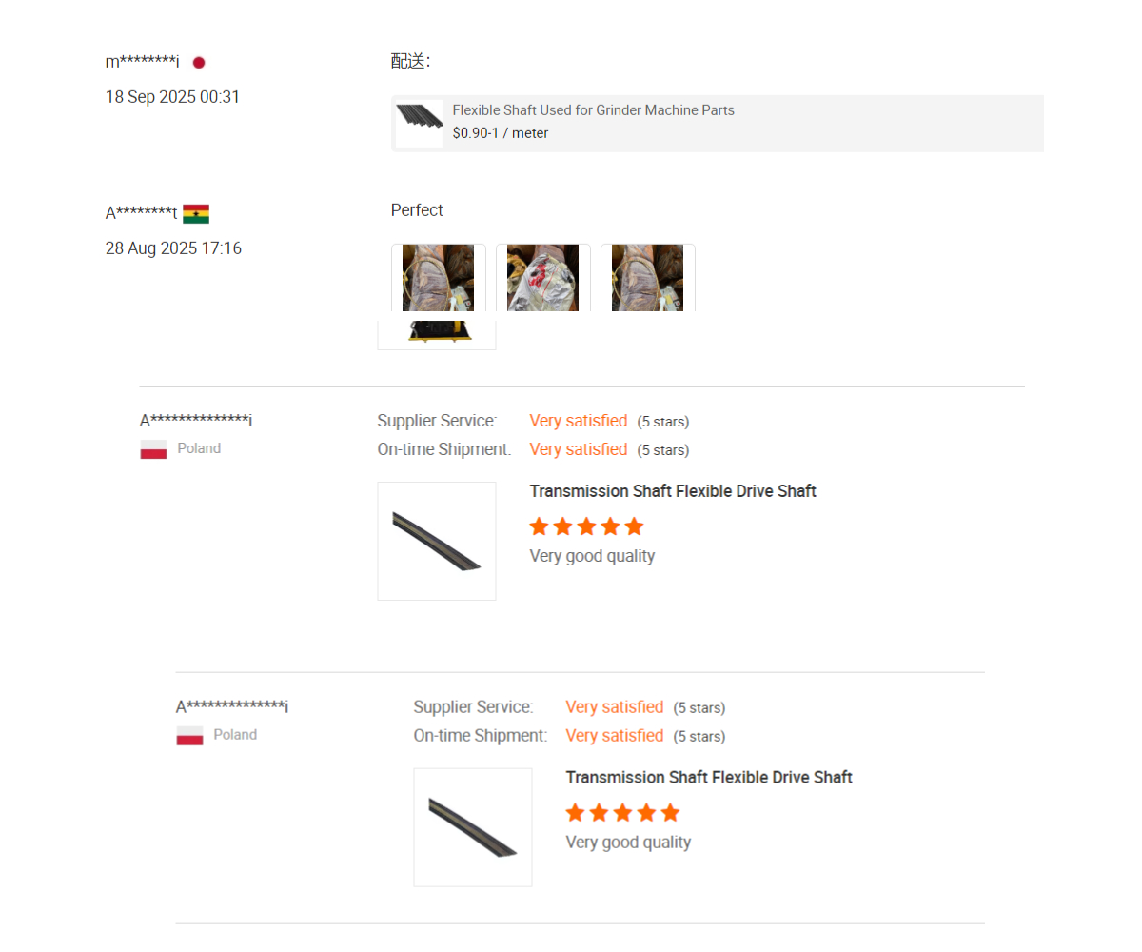Click the Japan flag beside m********i

point(199,63)
